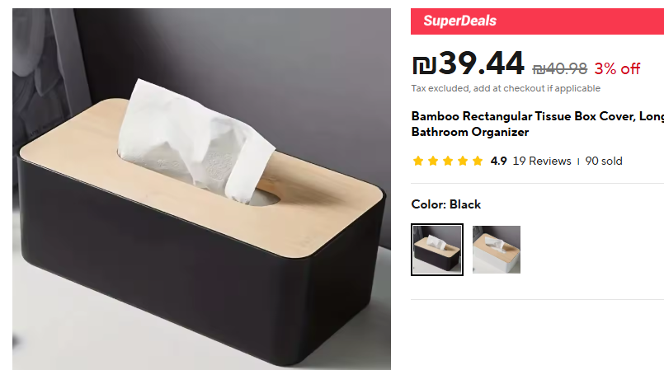Viewport: 664px width, 370px height.
Task: Click the white tissue in the product photo
Action: [195, 142]
